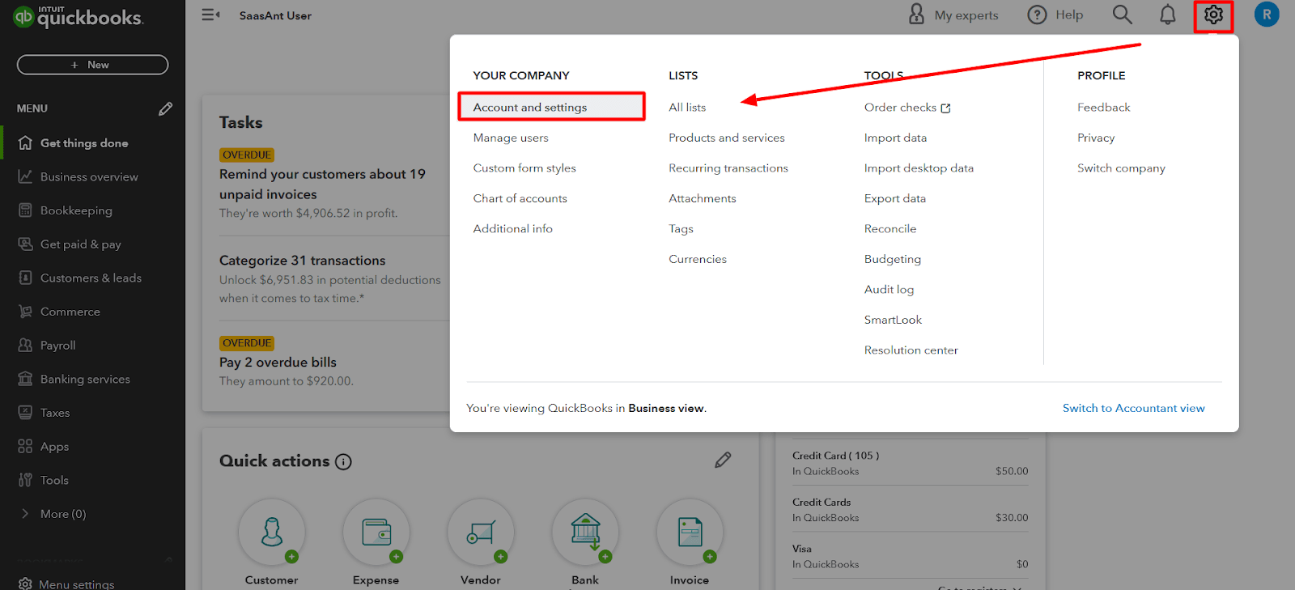Open Recurring transactions
Image resolution: width=1295 pixels, height=590 pixels.
728,168
